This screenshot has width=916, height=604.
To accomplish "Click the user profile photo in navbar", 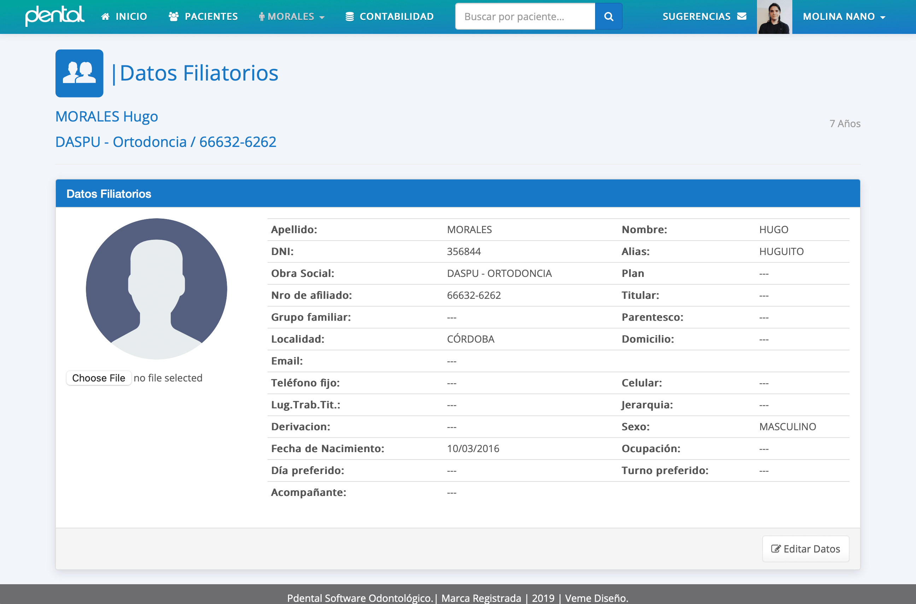I will point(774,17).
